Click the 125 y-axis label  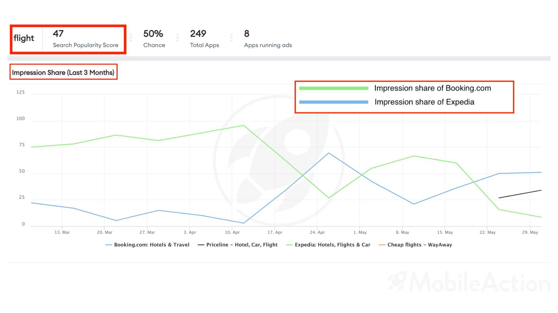coord(20,92)
